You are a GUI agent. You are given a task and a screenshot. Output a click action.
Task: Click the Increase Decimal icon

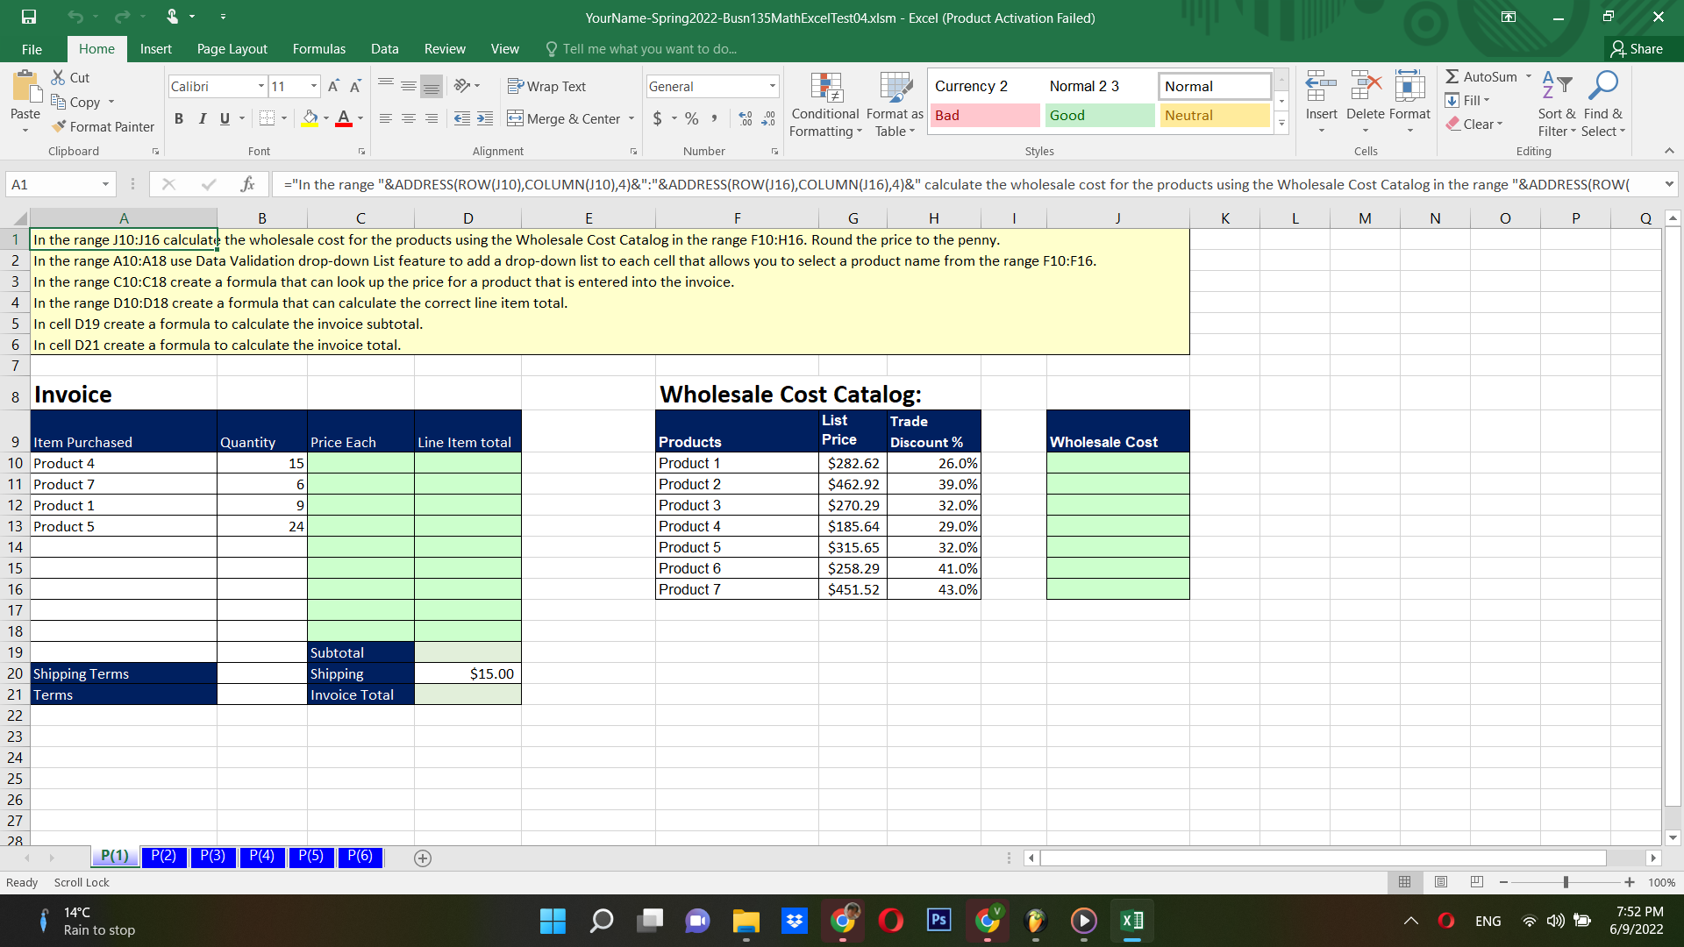point(746,118)
